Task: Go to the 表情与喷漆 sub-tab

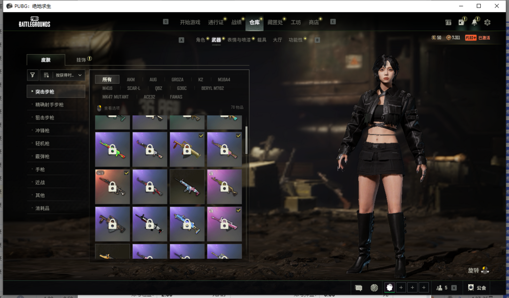Action: (239, 40)
